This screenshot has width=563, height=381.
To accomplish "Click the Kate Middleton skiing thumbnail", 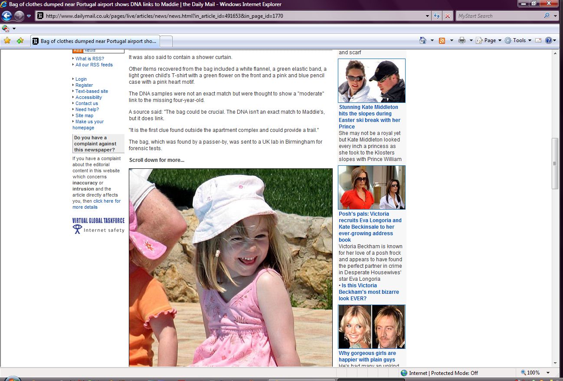I will [x=371, y=81].
